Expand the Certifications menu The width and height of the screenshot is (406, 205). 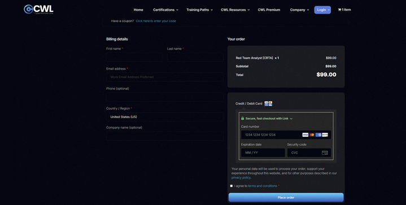pos(165,10)
